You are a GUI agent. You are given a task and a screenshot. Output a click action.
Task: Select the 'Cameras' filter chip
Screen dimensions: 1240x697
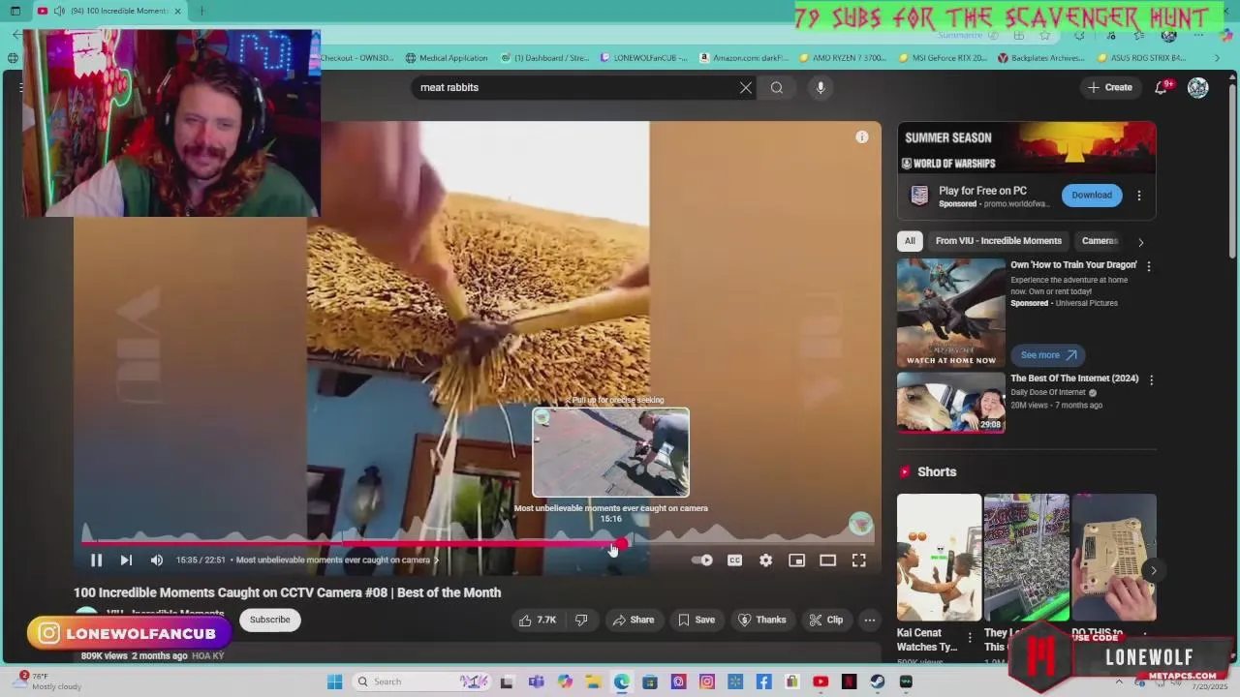(1100, 241)
